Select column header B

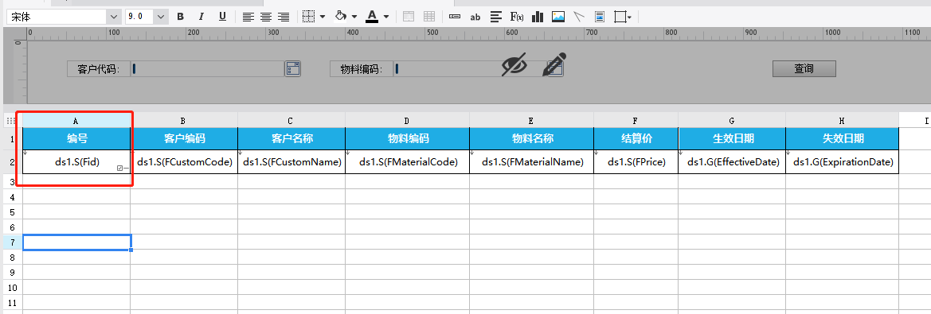point(183,120)
